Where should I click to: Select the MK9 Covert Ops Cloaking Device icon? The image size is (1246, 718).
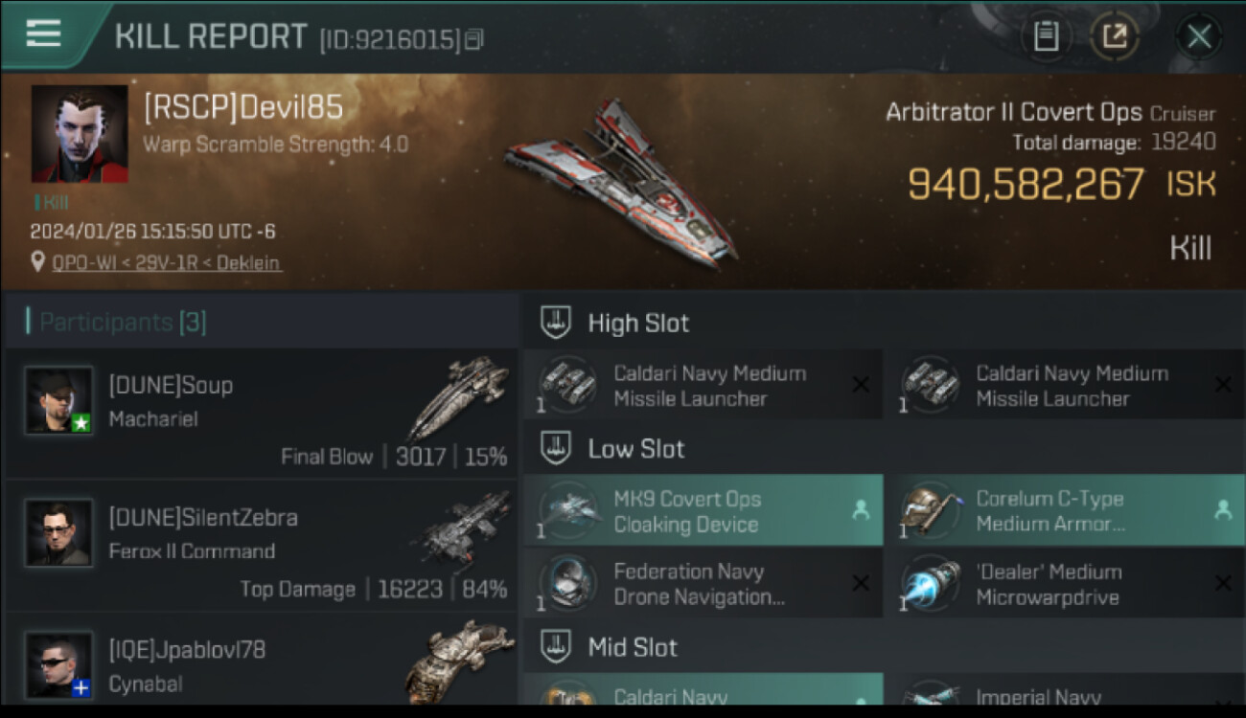click(569, 511)
